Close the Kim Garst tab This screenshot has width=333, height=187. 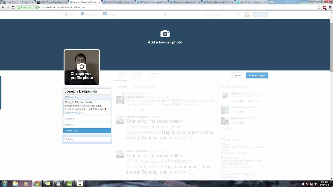pyautogui.click(x=133, y=2)
